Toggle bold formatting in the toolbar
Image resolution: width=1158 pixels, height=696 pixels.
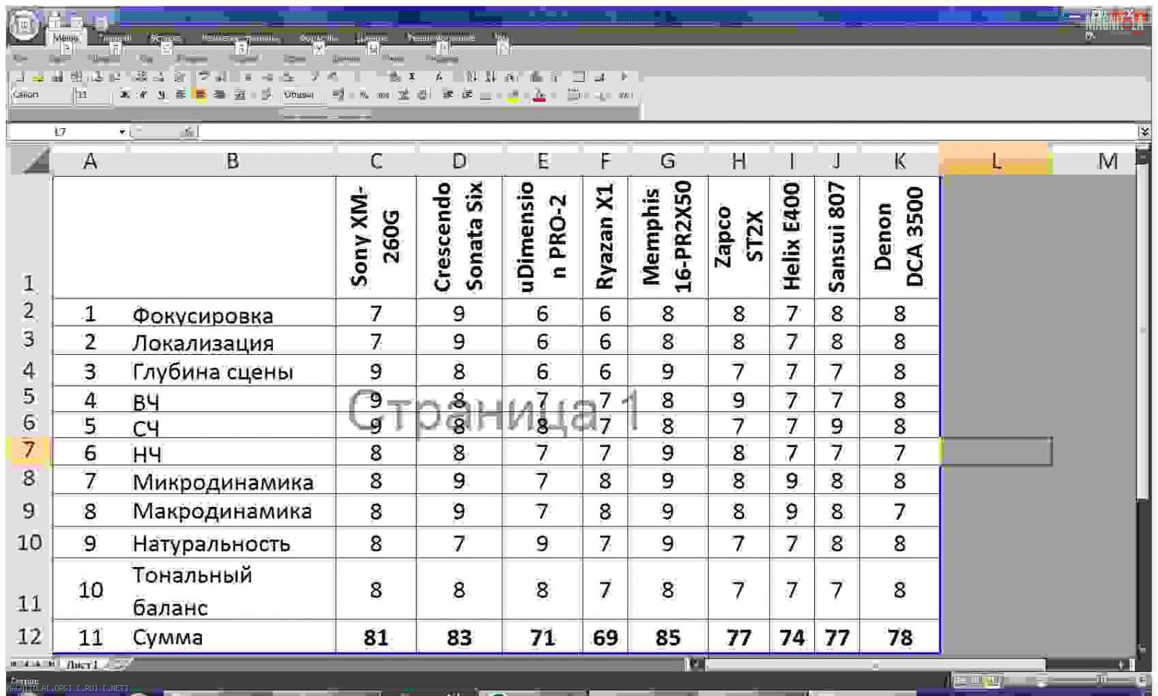click(x=124, y=95)
